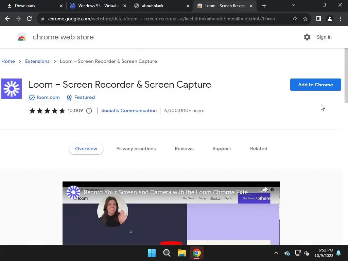This screenshot has height=261, width=348.
Task: Go to Extensions breadcrumb
Action: point(37,61)
